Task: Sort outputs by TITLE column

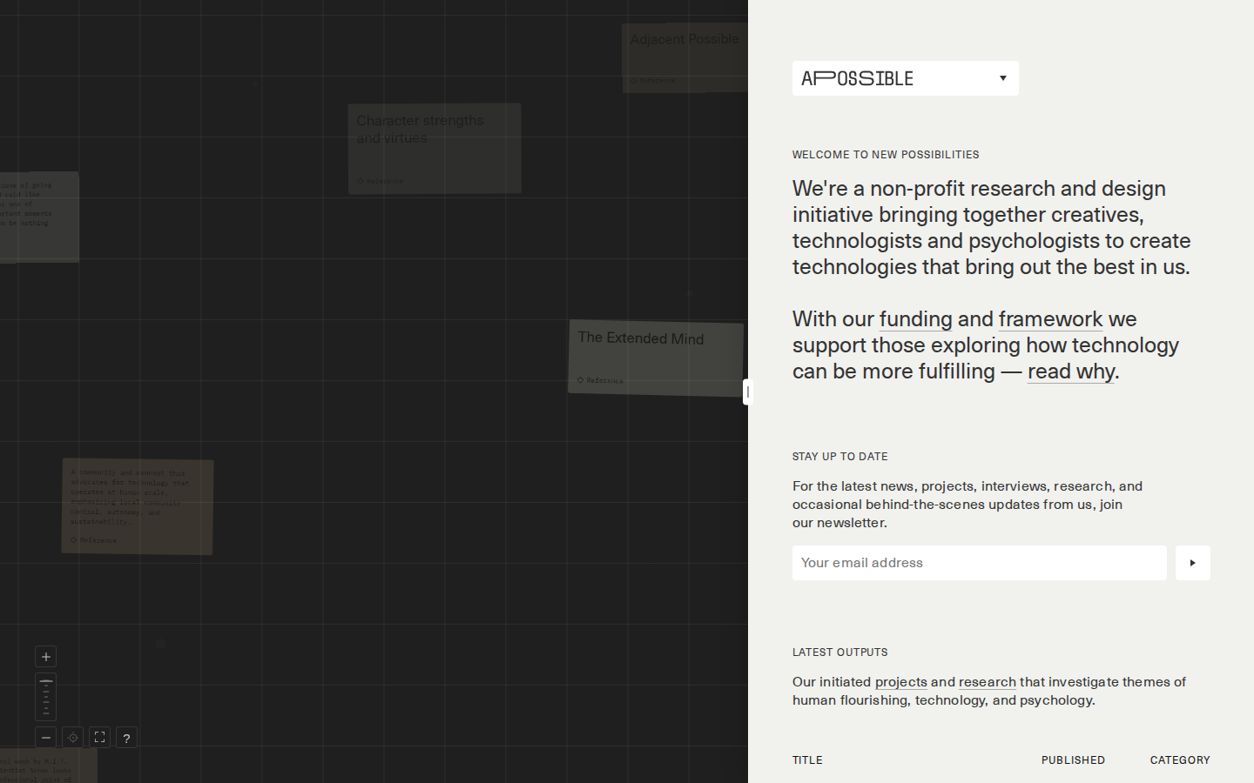Action: (807, 760)
